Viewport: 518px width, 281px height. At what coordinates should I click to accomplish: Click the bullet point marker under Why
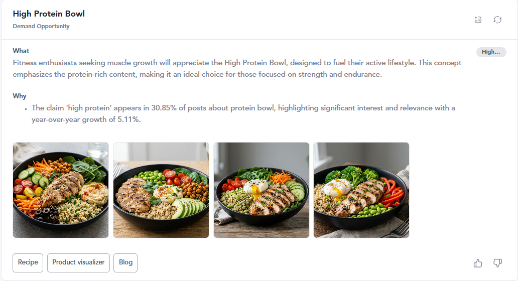tap(26, 109)
